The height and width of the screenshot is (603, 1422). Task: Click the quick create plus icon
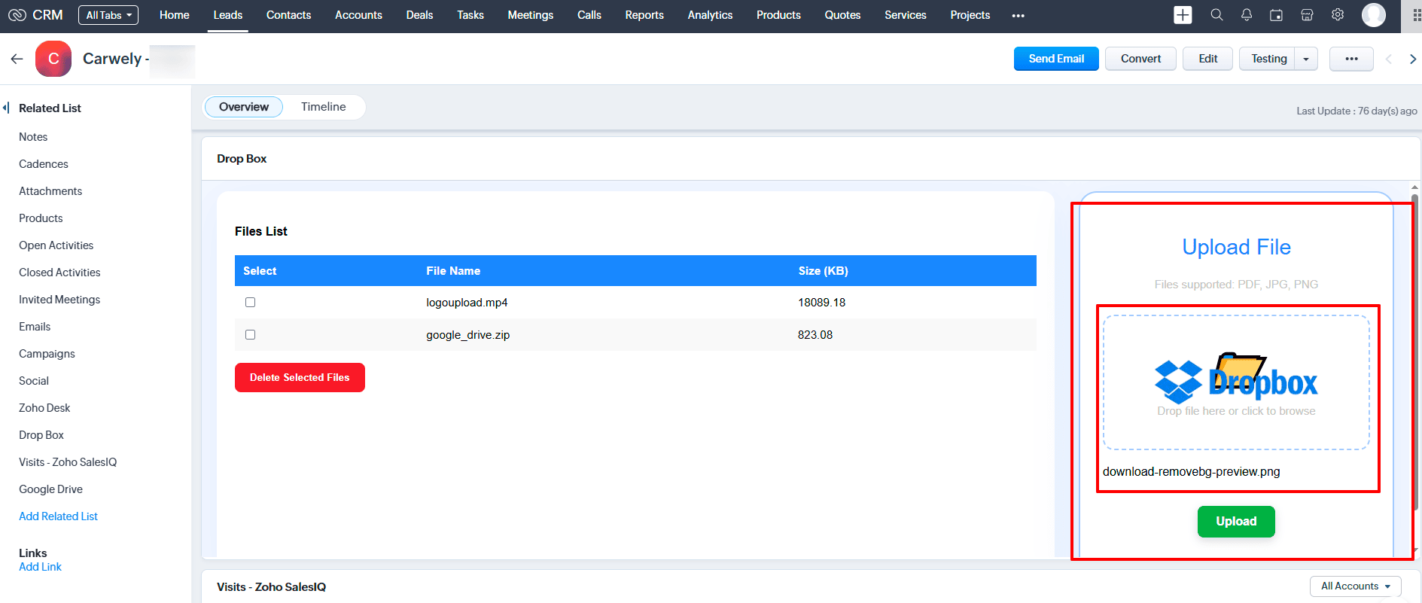pyautogui.click(x=1183, y=15)
